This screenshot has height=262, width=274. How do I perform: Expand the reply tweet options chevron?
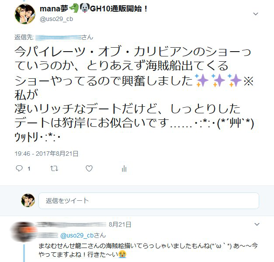[257, 224]
